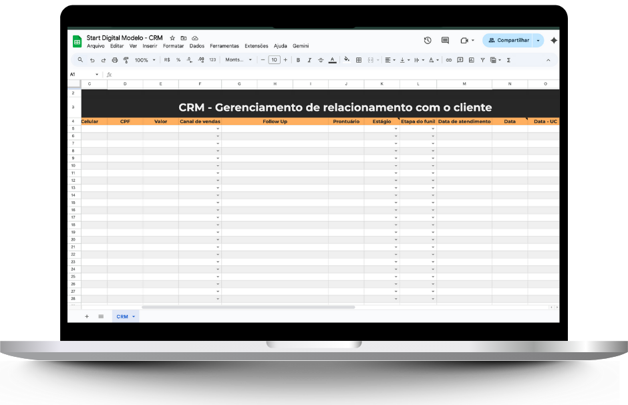The image size is (628, 405).
Task: Click the print icon in toolbar
Action: (115, 60)
